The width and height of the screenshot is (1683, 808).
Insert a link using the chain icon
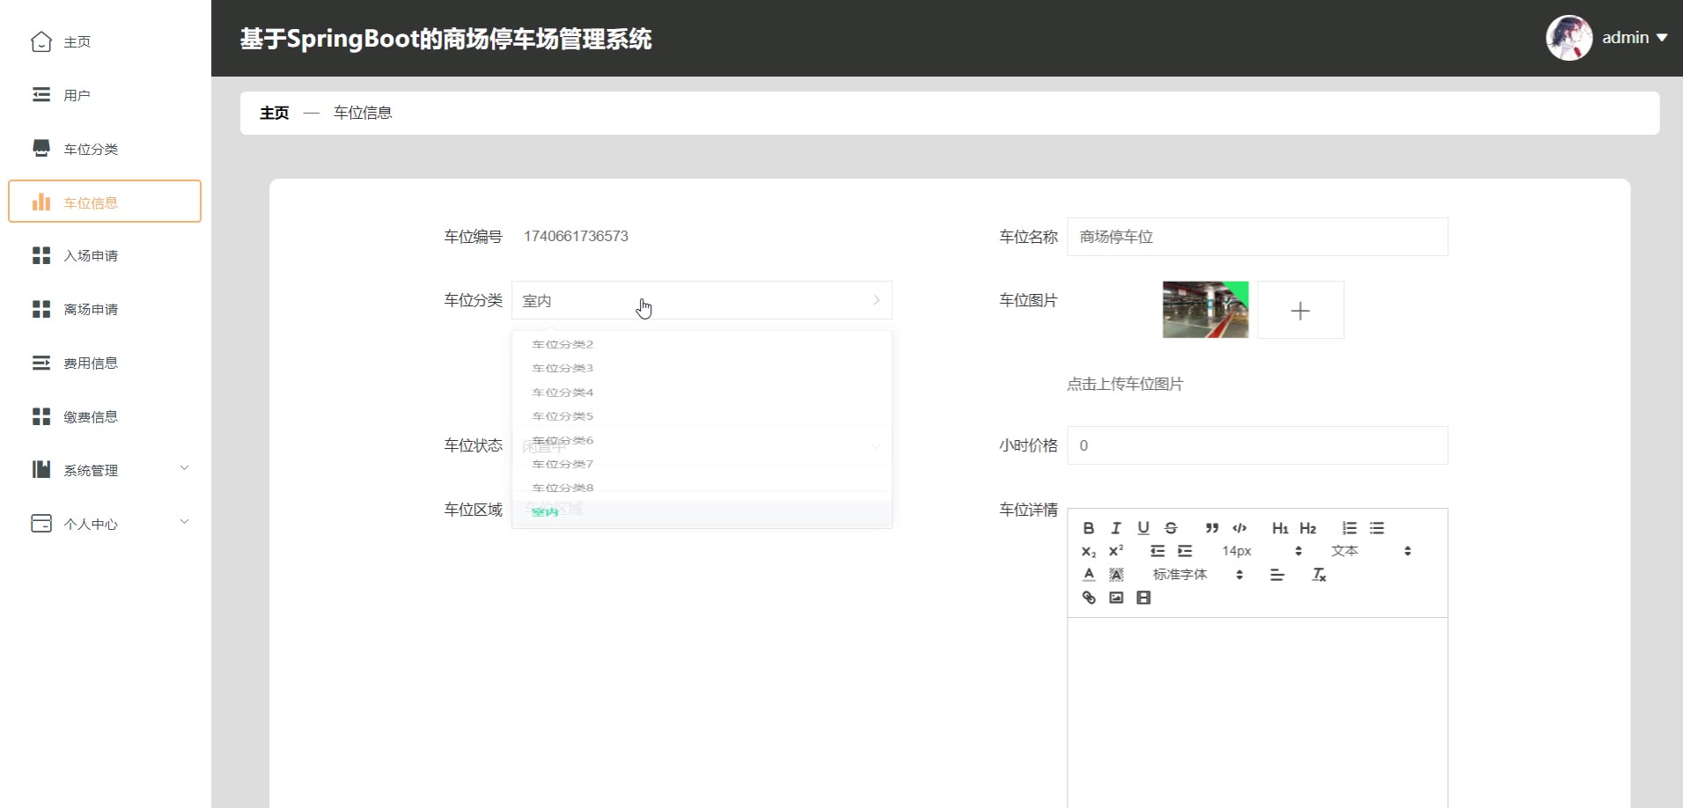coord(1089,598)
